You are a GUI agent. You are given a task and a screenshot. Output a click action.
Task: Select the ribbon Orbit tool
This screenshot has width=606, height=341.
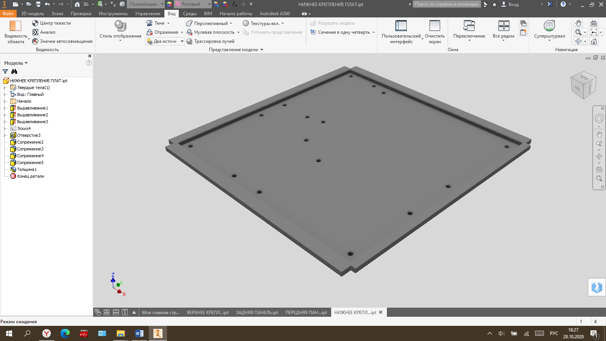point(578,41)
